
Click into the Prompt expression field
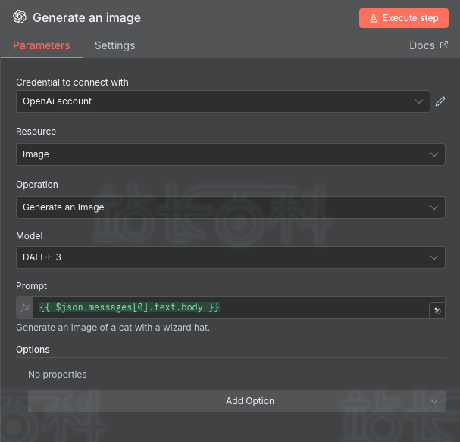point(231,307)
